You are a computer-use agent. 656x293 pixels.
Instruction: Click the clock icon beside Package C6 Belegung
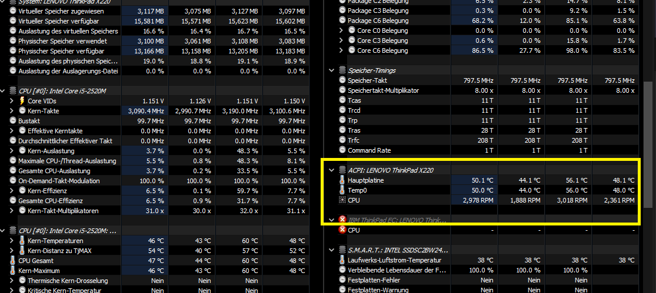[342, 21]
